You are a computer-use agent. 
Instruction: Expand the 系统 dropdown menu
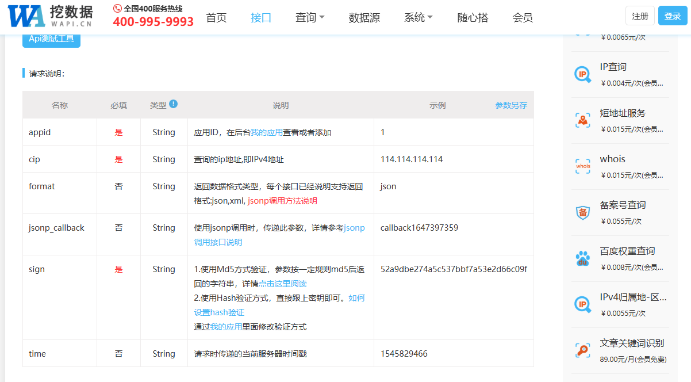(419, 17)
